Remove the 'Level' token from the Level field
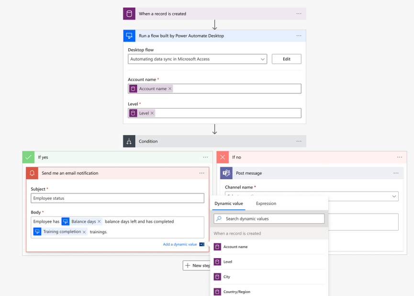 click(152, 113)
